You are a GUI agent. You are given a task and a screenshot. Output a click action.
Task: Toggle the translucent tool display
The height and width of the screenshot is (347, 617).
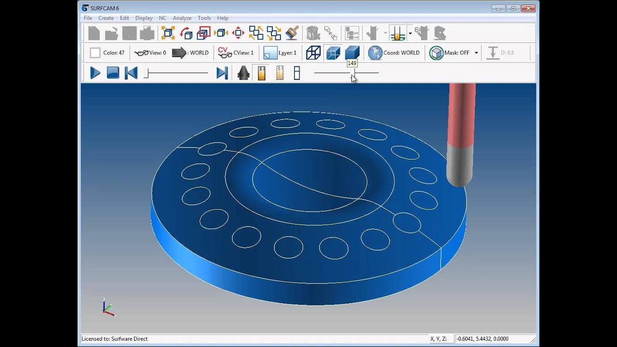click(x=280, y=73)
